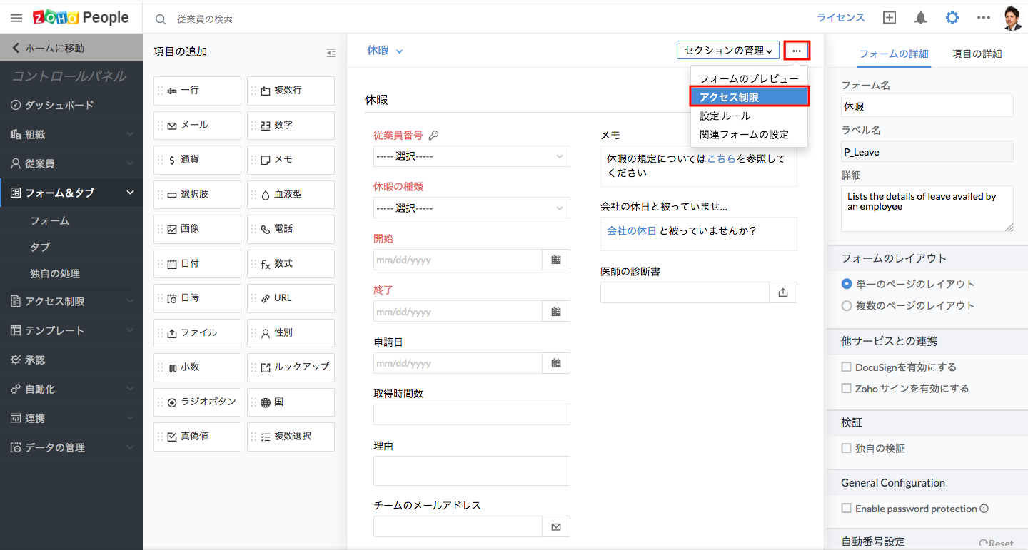Open the 休暇の種類 select dropdown

coord(471,208)
